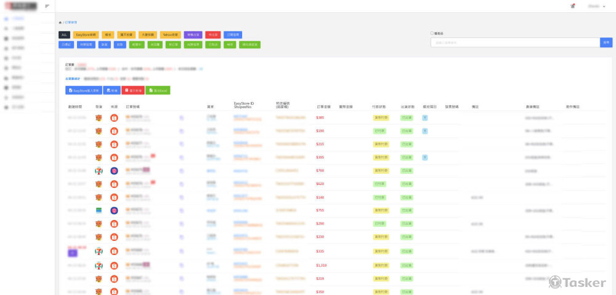The height and width of the screenshot is (295, 616).
Task: Copy order number in the $190 row
Action: point(182,131)
